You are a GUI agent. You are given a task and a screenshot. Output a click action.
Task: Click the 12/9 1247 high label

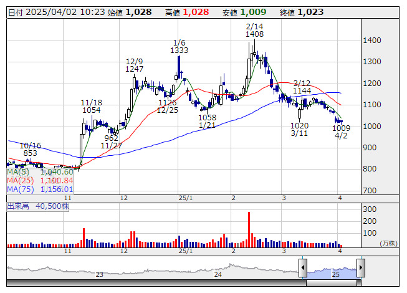(x=134, y=65)
